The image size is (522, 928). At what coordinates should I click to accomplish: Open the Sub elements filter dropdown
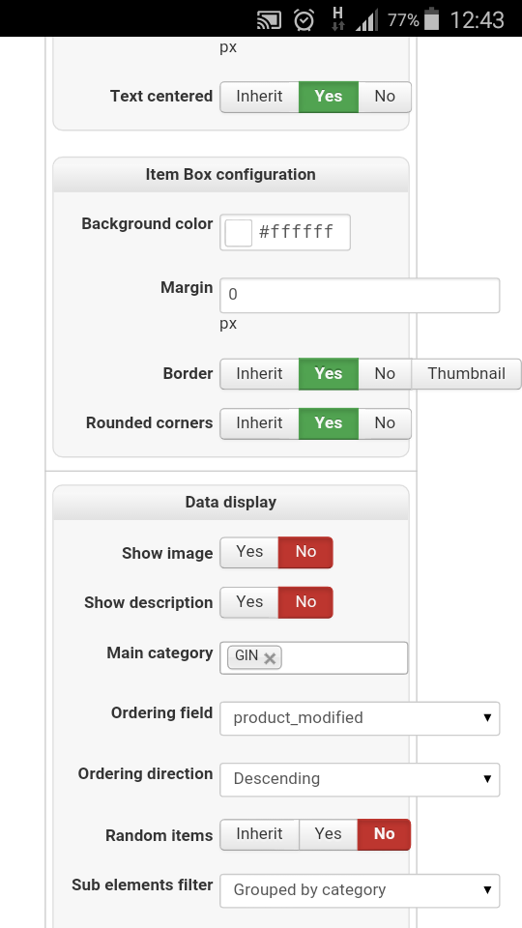[360, 890]
